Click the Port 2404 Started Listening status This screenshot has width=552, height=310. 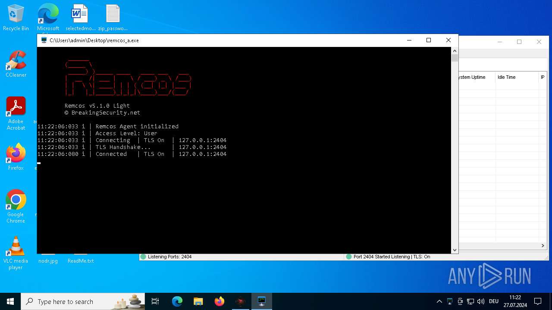[392, 257]
